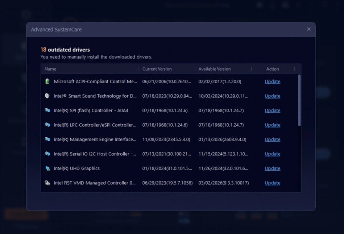Click current version 01/18/2024 of UHD Graphics
The width and height of the screenshot is (344, 234).
click(167, 168)
